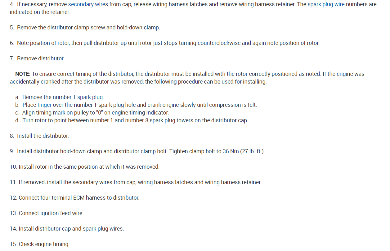
Task: Click sub-step d about turning the rotor
Action: click(135, 120)
